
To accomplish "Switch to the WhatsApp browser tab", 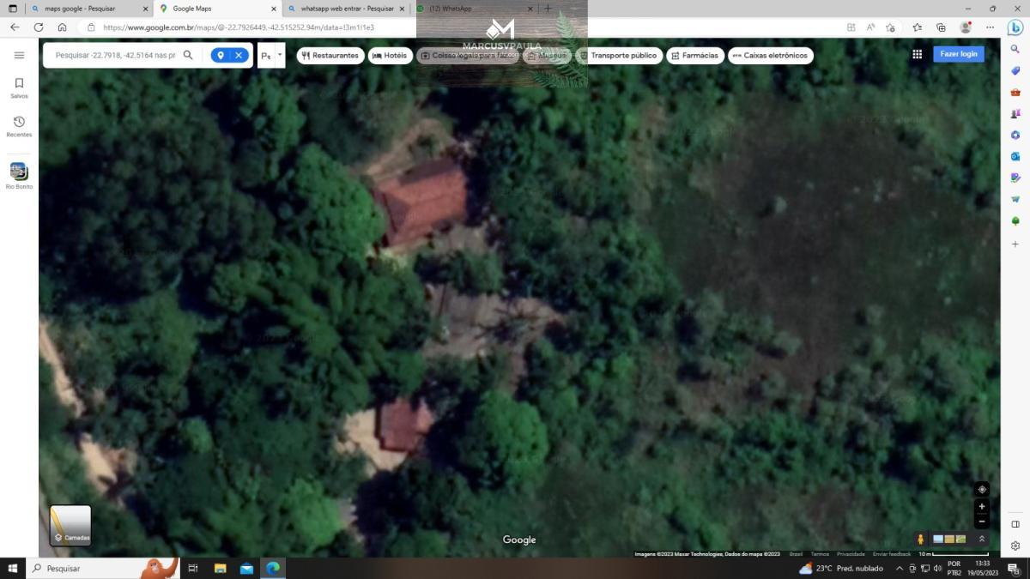I will tap(472, 9).
